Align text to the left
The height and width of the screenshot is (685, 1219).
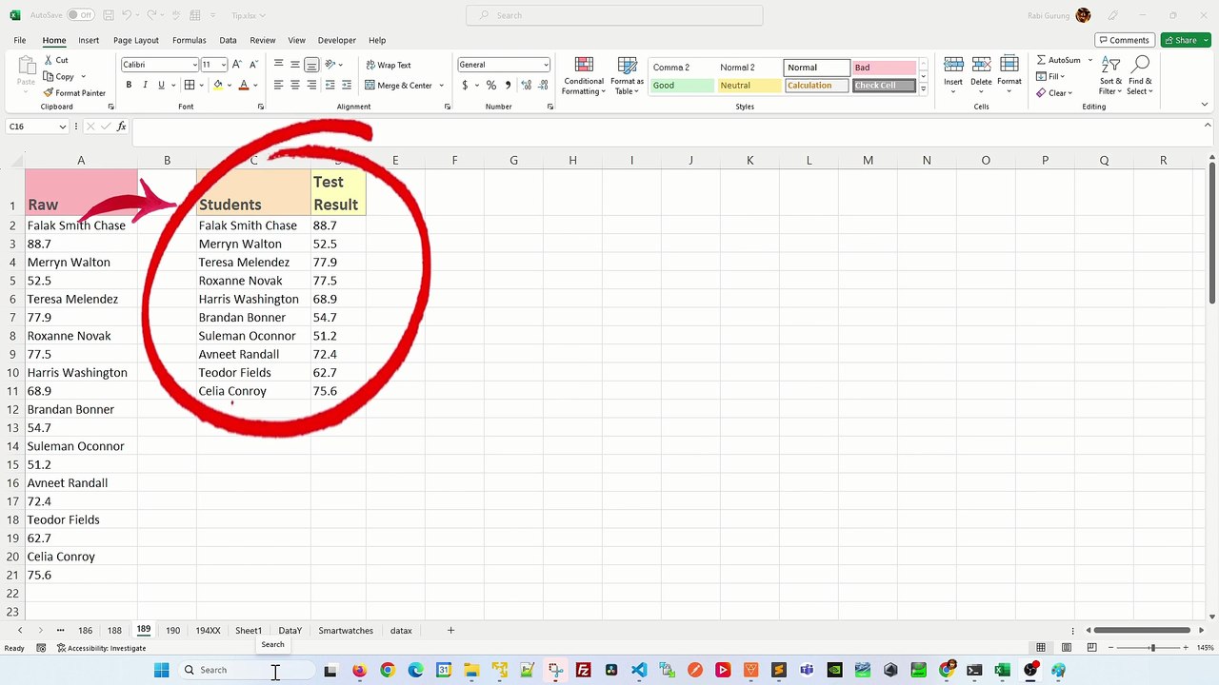278,85
